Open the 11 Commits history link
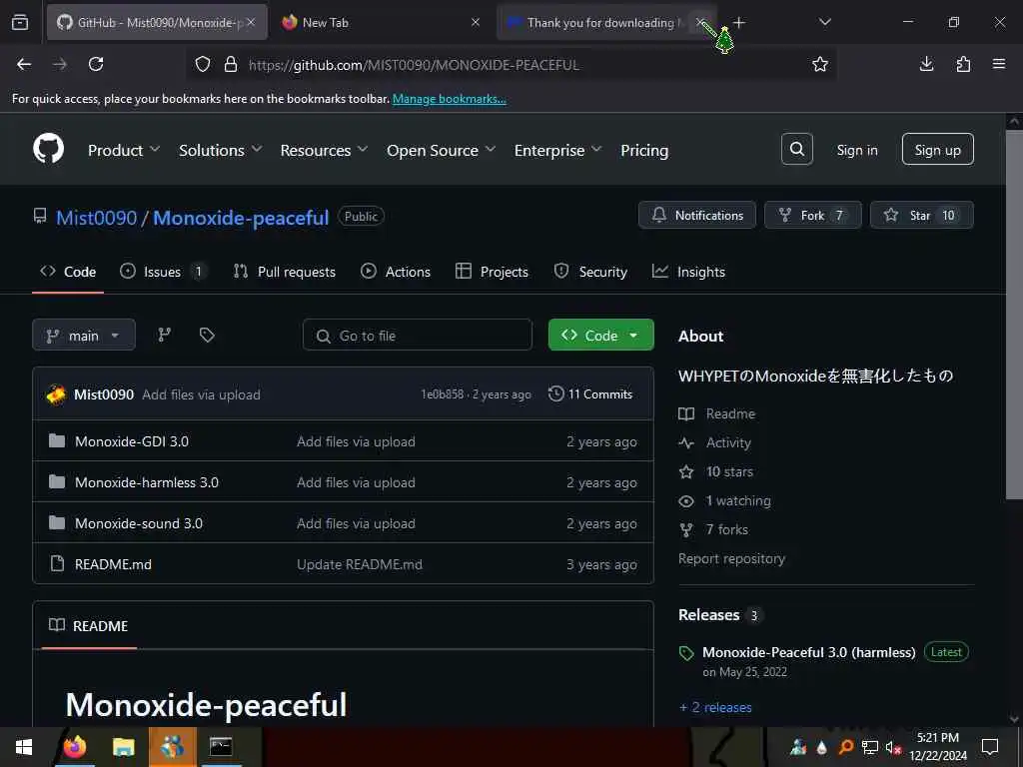1023x767 pixels. (x=590, y=393)
